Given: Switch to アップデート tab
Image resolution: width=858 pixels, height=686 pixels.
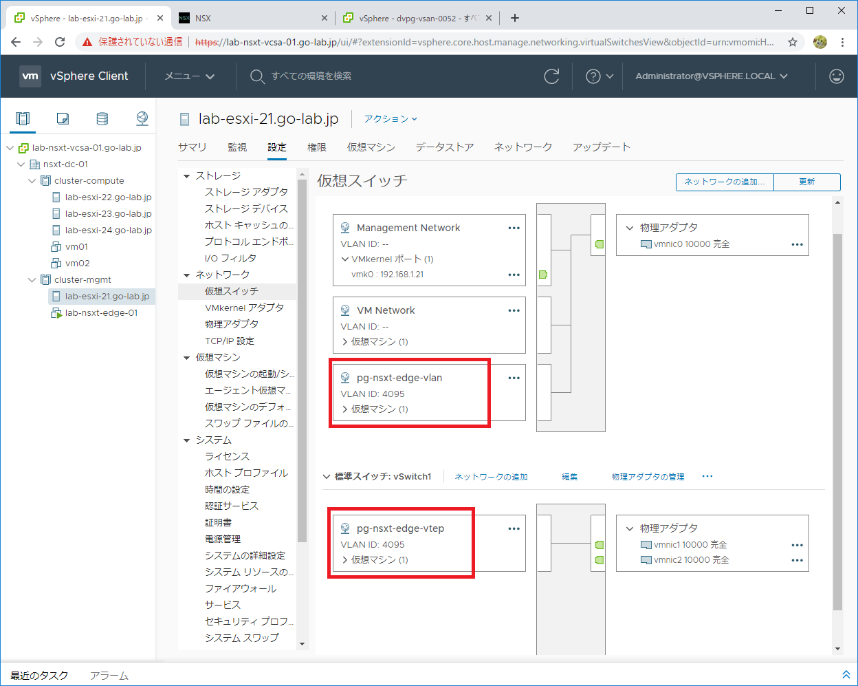Looking at the screenshot, I should pyautogui.click(x=602, y=147).
